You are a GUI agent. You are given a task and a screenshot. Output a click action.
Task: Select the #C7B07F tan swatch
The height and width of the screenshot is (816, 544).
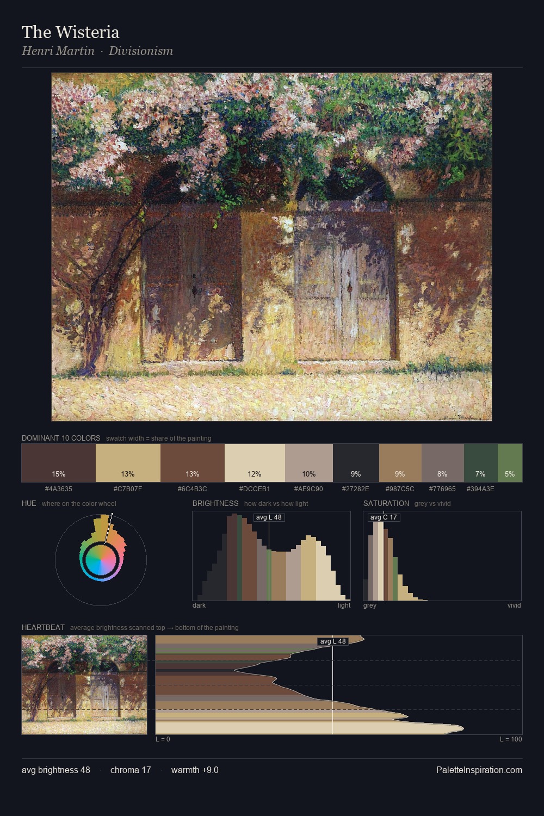click(x=128, y=463)
